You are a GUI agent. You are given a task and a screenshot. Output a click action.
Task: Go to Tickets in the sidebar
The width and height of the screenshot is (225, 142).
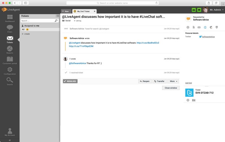10,40
